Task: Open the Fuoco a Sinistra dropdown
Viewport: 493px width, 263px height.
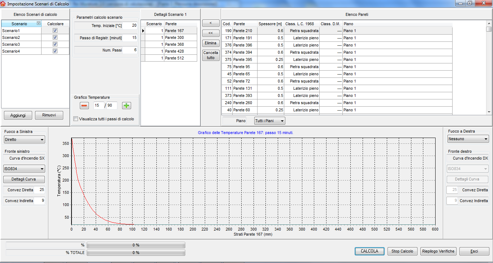Action: 24,139
